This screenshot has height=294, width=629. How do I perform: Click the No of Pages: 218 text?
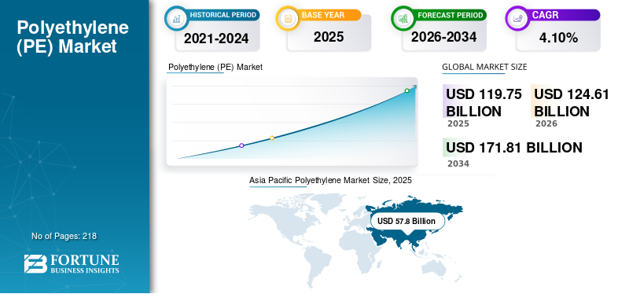pyautogui.click(x=64, y=237)
